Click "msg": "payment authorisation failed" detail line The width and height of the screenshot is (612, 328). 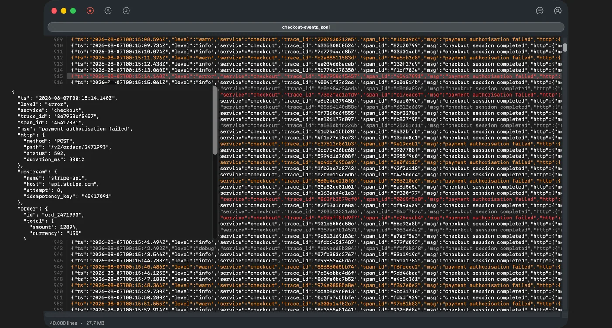click(x=75, y=129)
